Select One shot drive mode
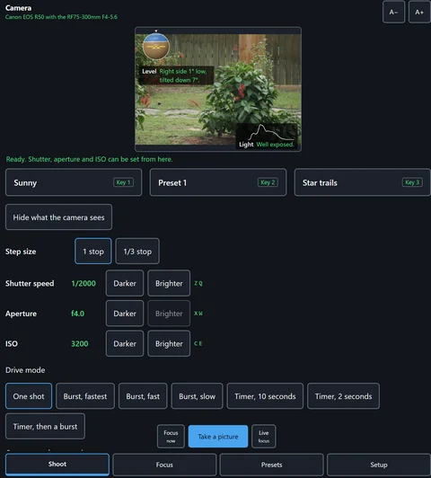The width and height of the screenshot is (431, 478). tap(29, 396)
